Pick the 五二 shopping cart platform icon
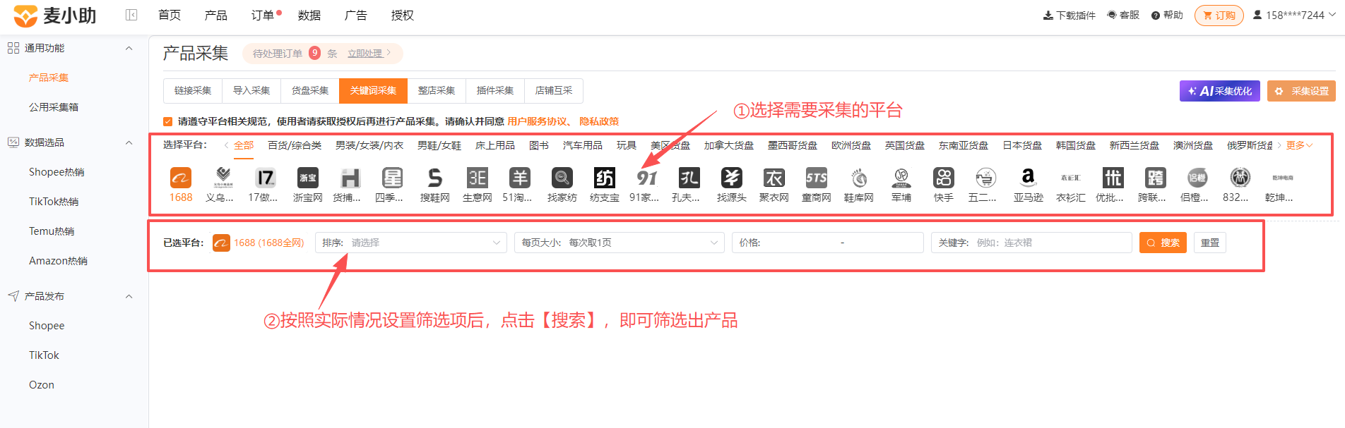Viewport: 1345px width, 428px height. pyautogui.click(x=986, y=178)
